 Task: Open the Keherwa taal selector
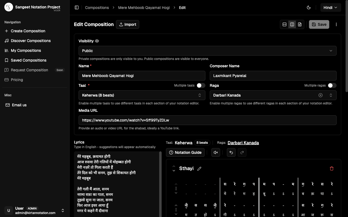click(x=142, y=95)
